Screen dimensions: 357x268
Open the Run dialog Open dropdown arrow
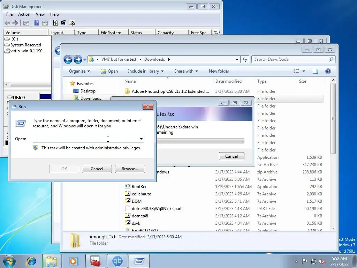click(142, 139)
